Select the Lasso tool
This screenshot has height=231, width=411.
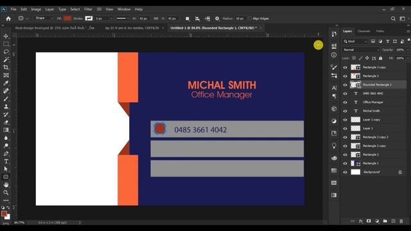(x=6, y=52)
